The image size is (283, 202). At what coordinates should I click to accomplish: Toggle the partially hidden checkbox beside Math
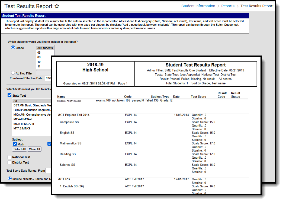tap(49, 144)
